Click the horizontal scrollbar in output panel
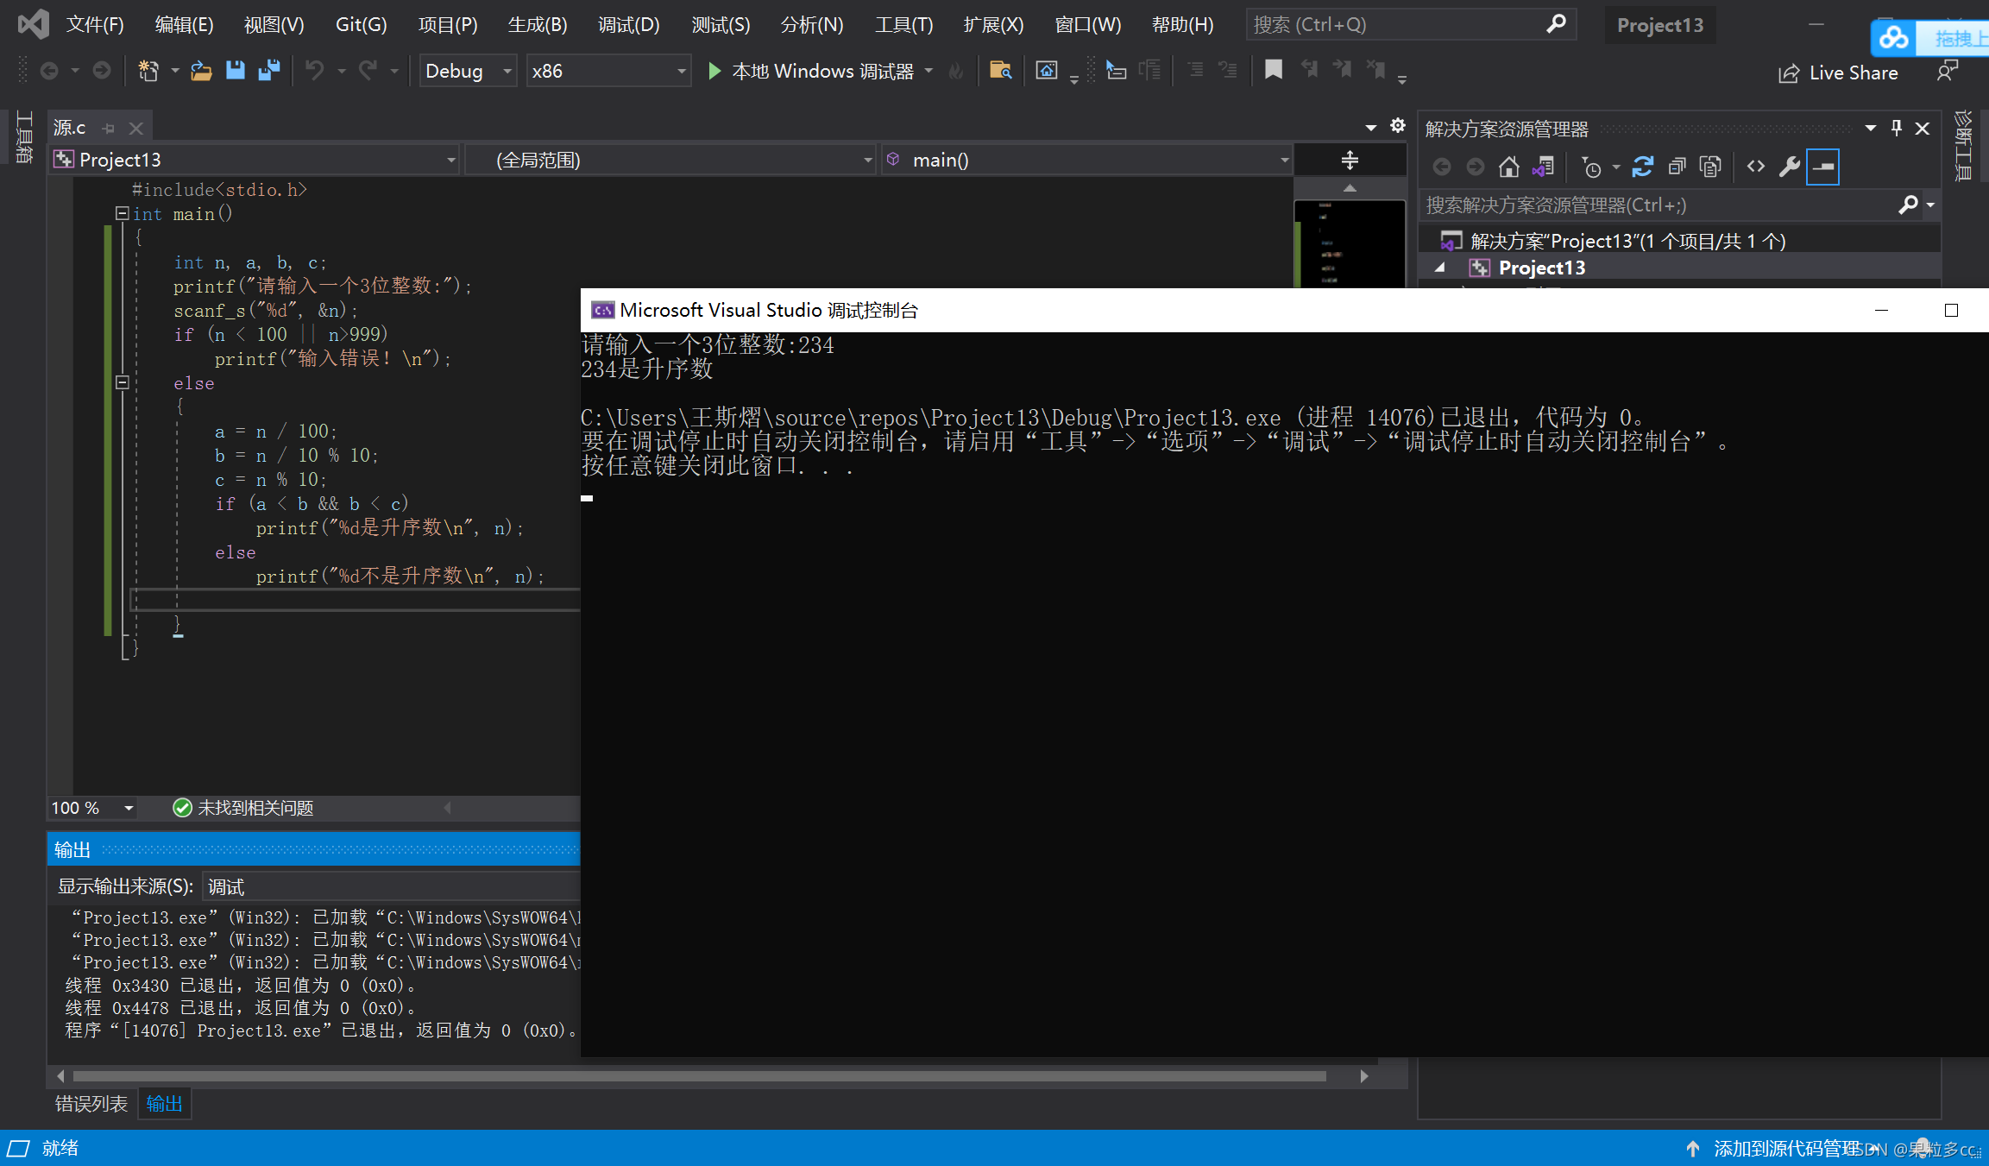The image size is (1989, 1166). [x=699, y=1076]
